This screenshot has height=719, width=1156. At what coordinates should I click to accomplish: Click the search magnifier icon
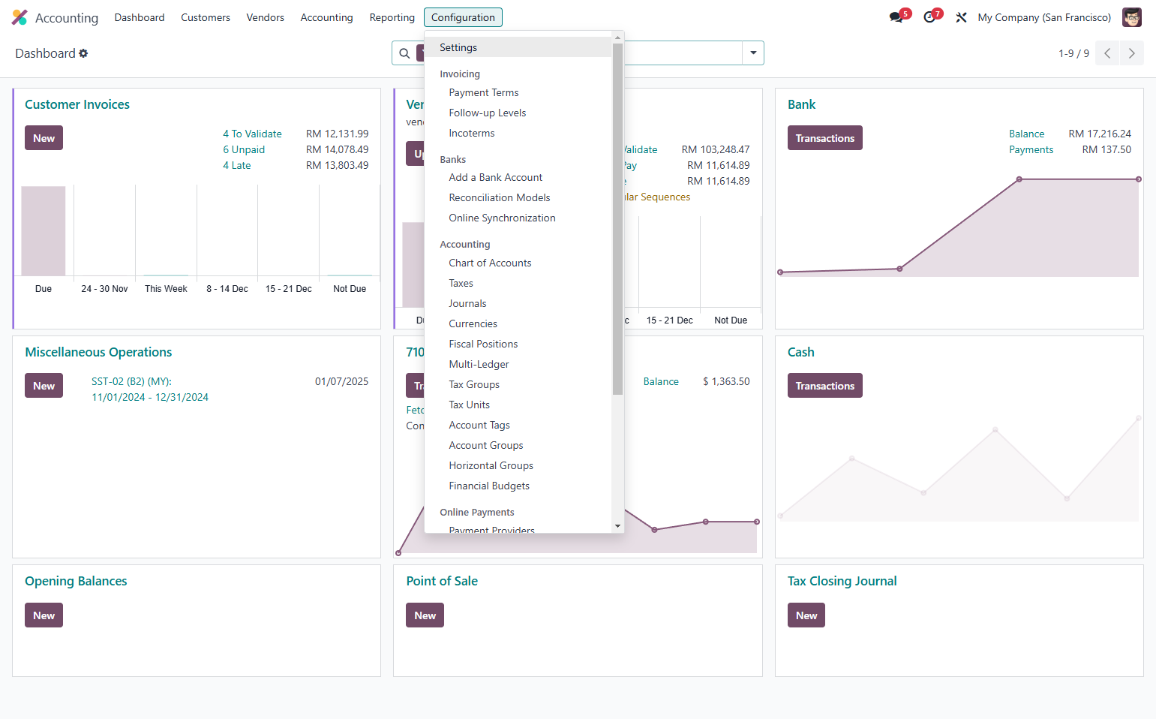coord(404,53)
